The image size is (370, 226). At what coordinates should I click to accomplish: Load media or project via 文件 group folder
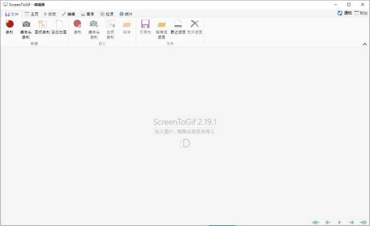tap(162, 29)
